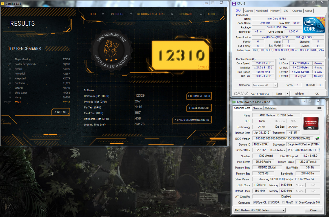Select the Graphics Card tab in GPU-Z
The width and height of the screenshot is (329, 217).
coord(242,108)
